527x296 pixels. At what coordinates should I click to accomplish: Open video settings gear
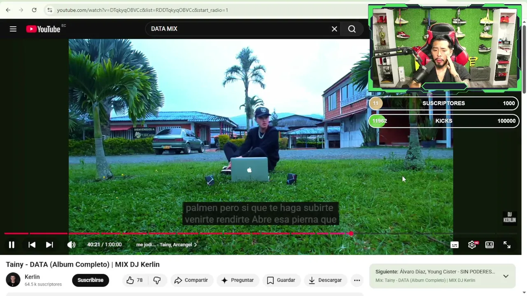[472, 245]
